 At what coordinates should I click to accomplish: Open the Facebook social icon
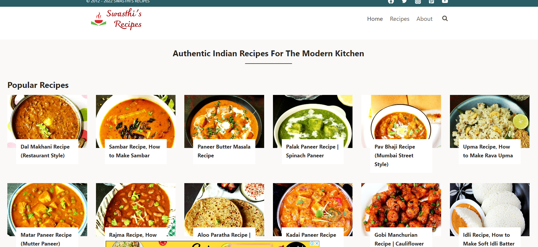[x=391, y=1]
